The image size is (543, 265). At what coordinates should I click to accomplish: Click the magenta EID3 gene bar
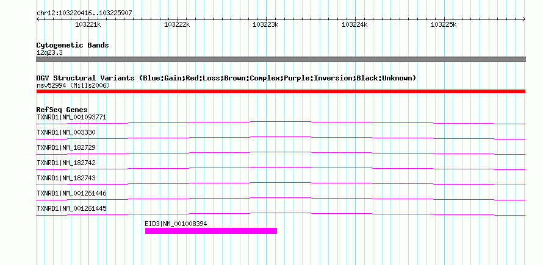point(211,231)
